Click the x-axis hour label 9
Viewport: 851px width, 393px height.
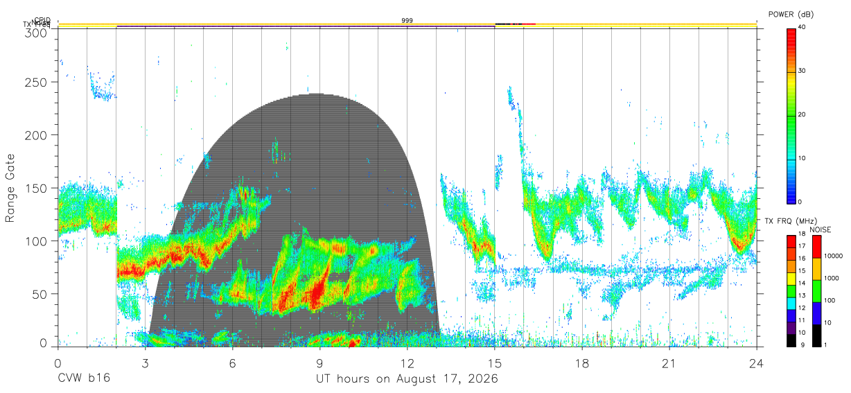(320, 363)
